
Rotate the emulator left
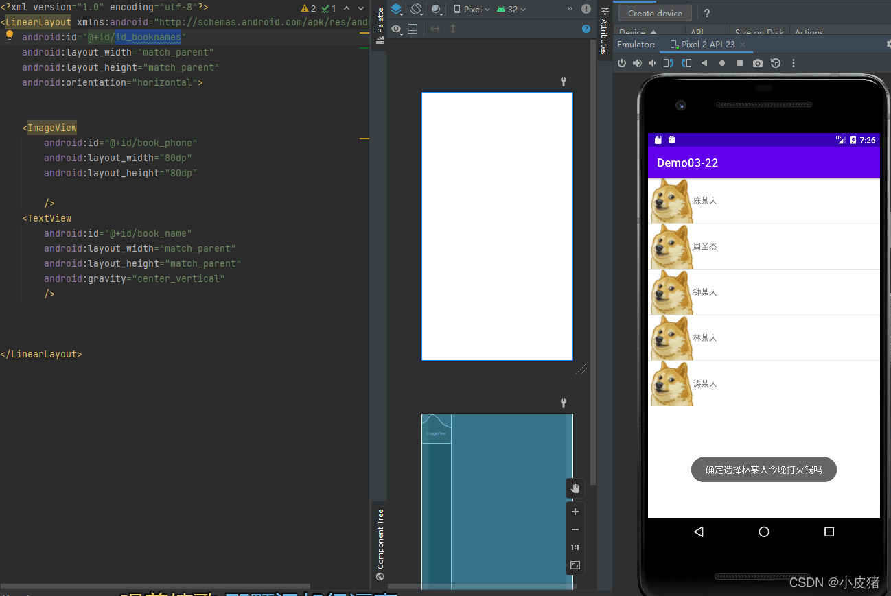pos(669,63)
